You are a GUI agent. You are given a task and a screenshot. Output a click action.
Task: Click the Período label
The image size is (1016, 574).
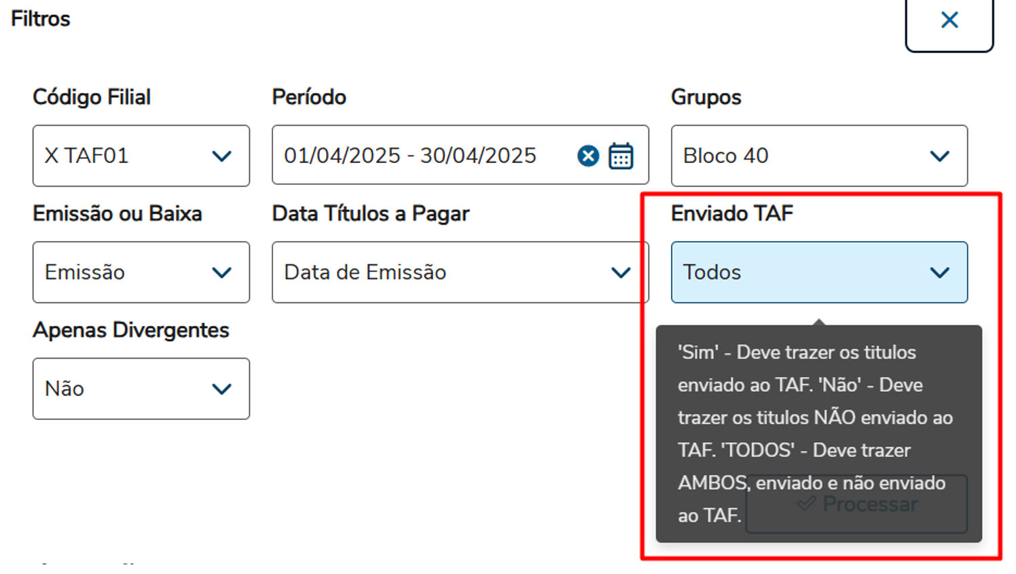[x=309, y=97]
